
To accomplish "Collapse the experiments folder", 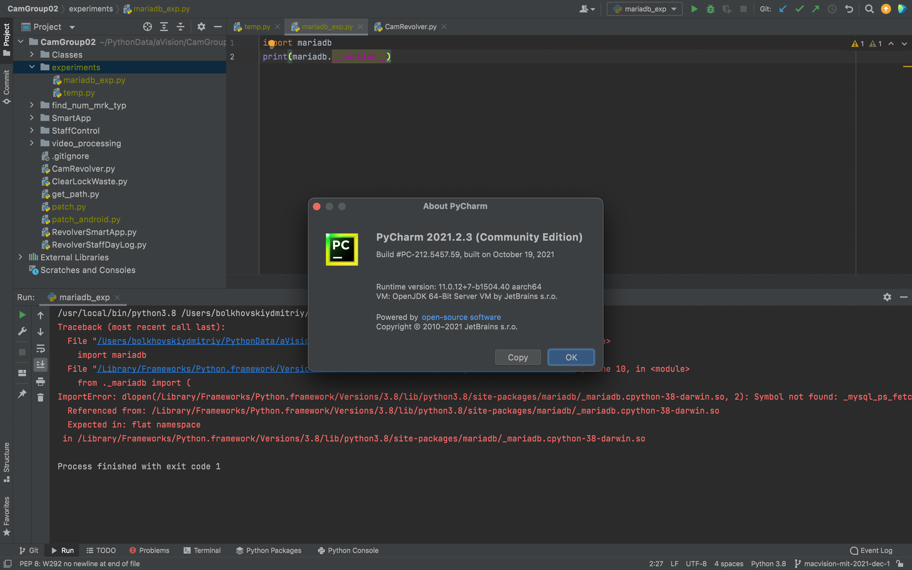I will 32,67.
